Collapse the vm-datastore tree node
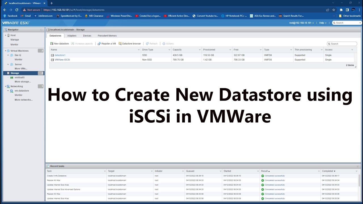 [x=8, y=91]
